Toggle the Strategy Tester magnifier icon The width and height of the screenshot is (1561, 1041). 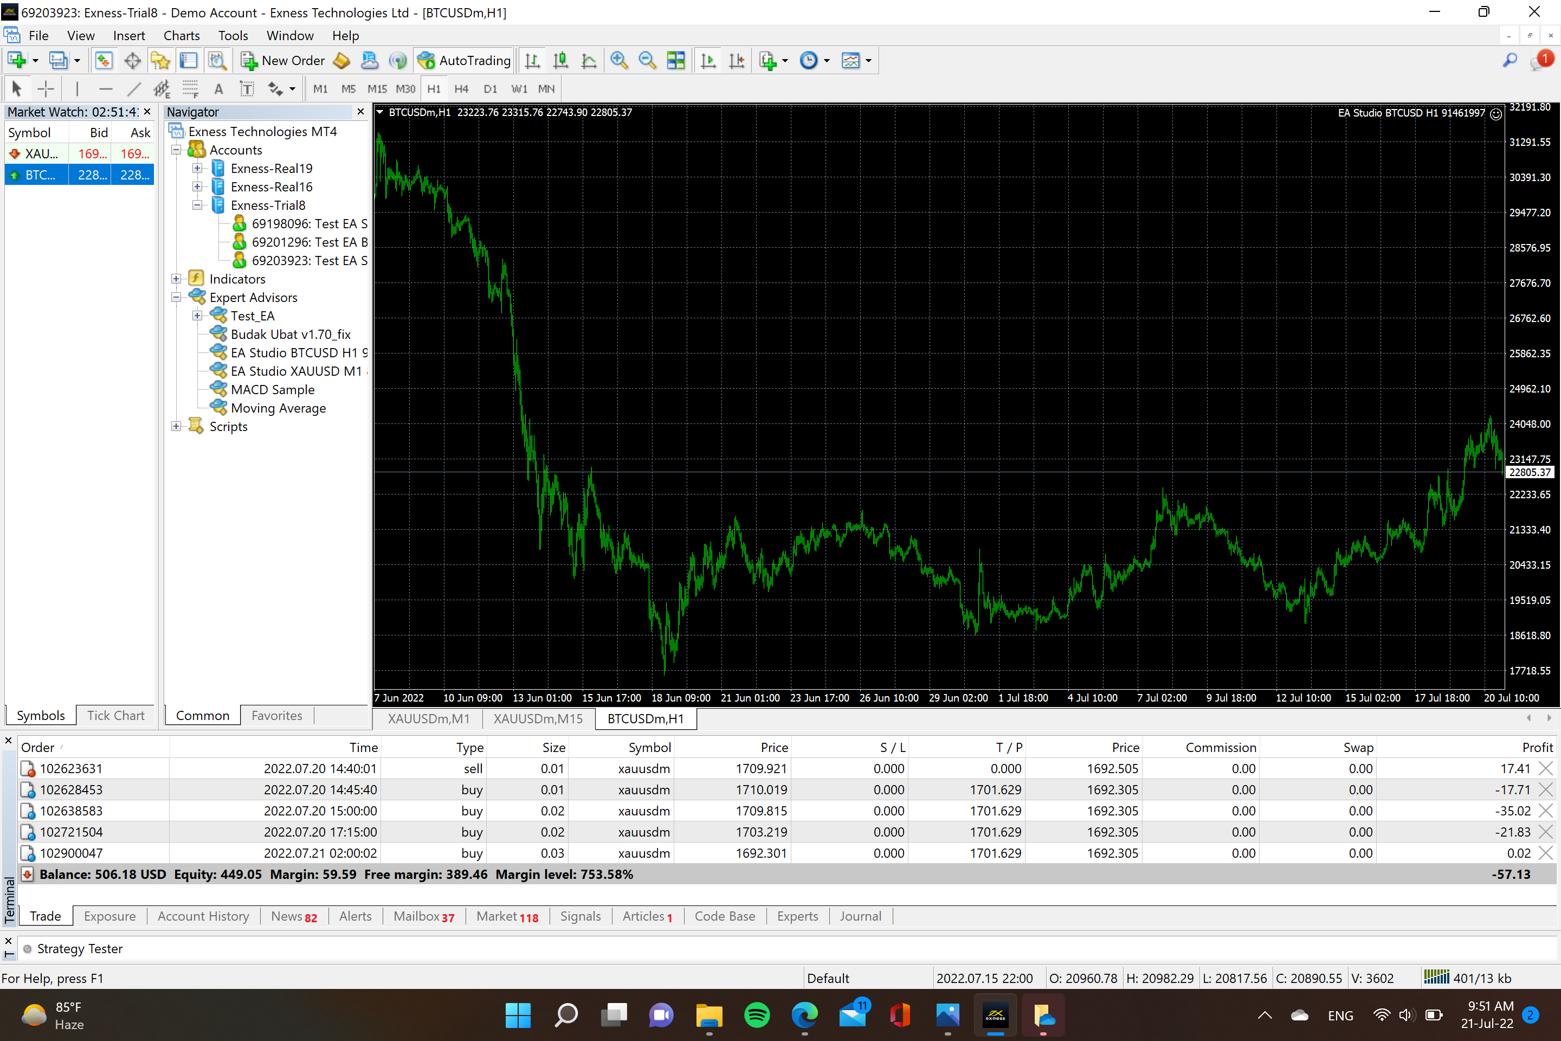tap(217, 60)
